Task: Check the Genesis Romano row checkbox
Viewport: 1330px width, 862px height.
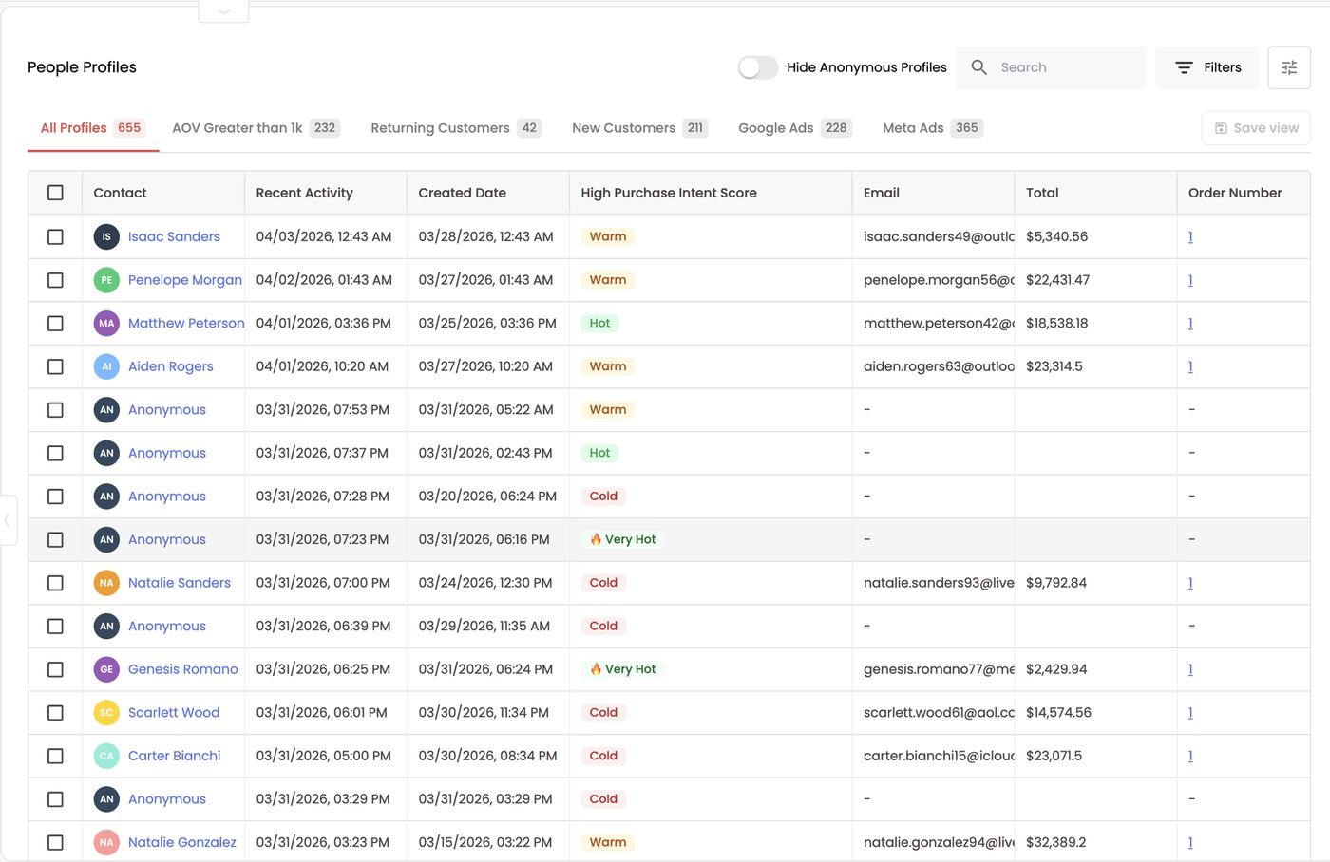Action: click(55, 669)
